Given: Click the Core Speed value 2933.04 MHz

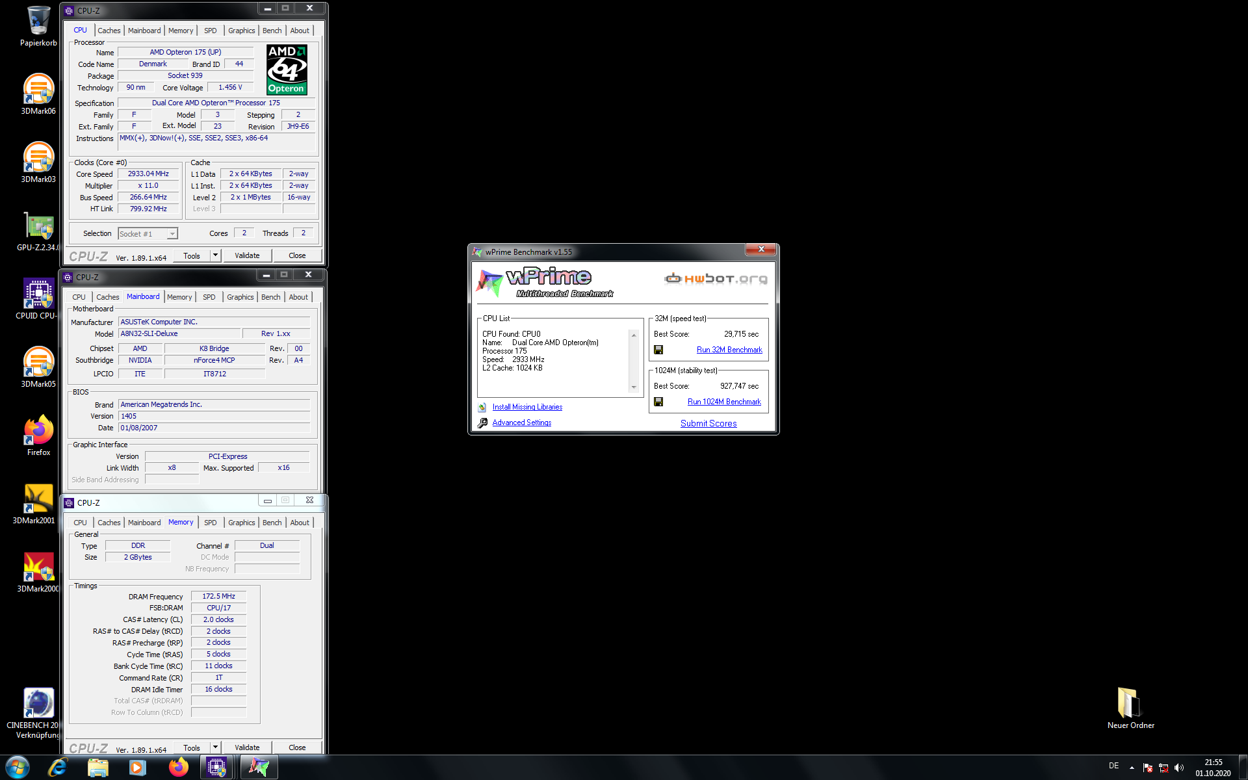Looking at the screenshot, I should [x=148, y=174].
